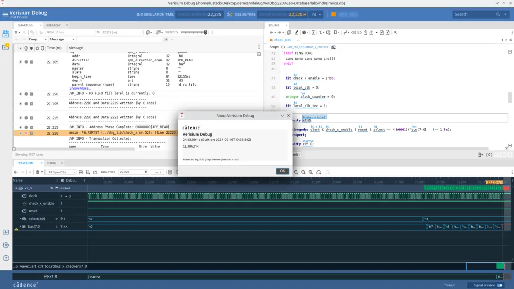Click the delete trash icon in waveform toolbar
The width and height of the screenshot is (514, 289).
coord(37,172)
